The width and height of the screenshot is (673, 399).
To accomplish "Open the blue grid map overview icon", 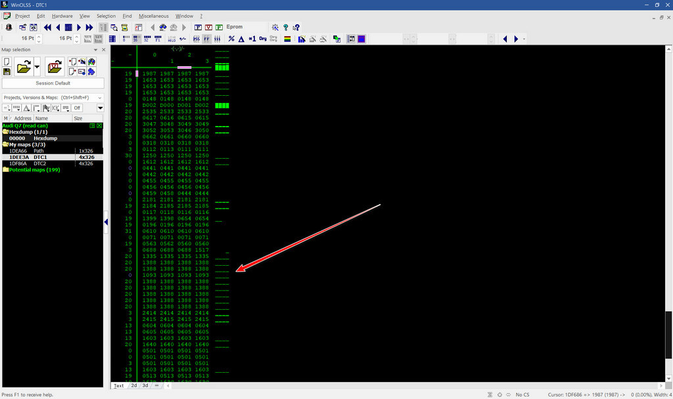I will pyautogui.click(x=68, y=28).
